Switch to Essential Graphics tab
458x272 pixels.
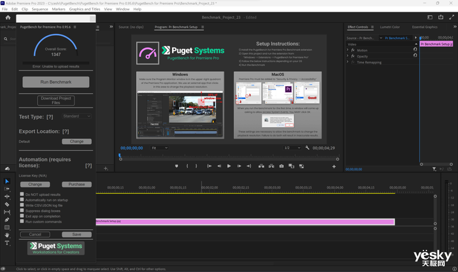pyautogui.click(x=425, y=27)
